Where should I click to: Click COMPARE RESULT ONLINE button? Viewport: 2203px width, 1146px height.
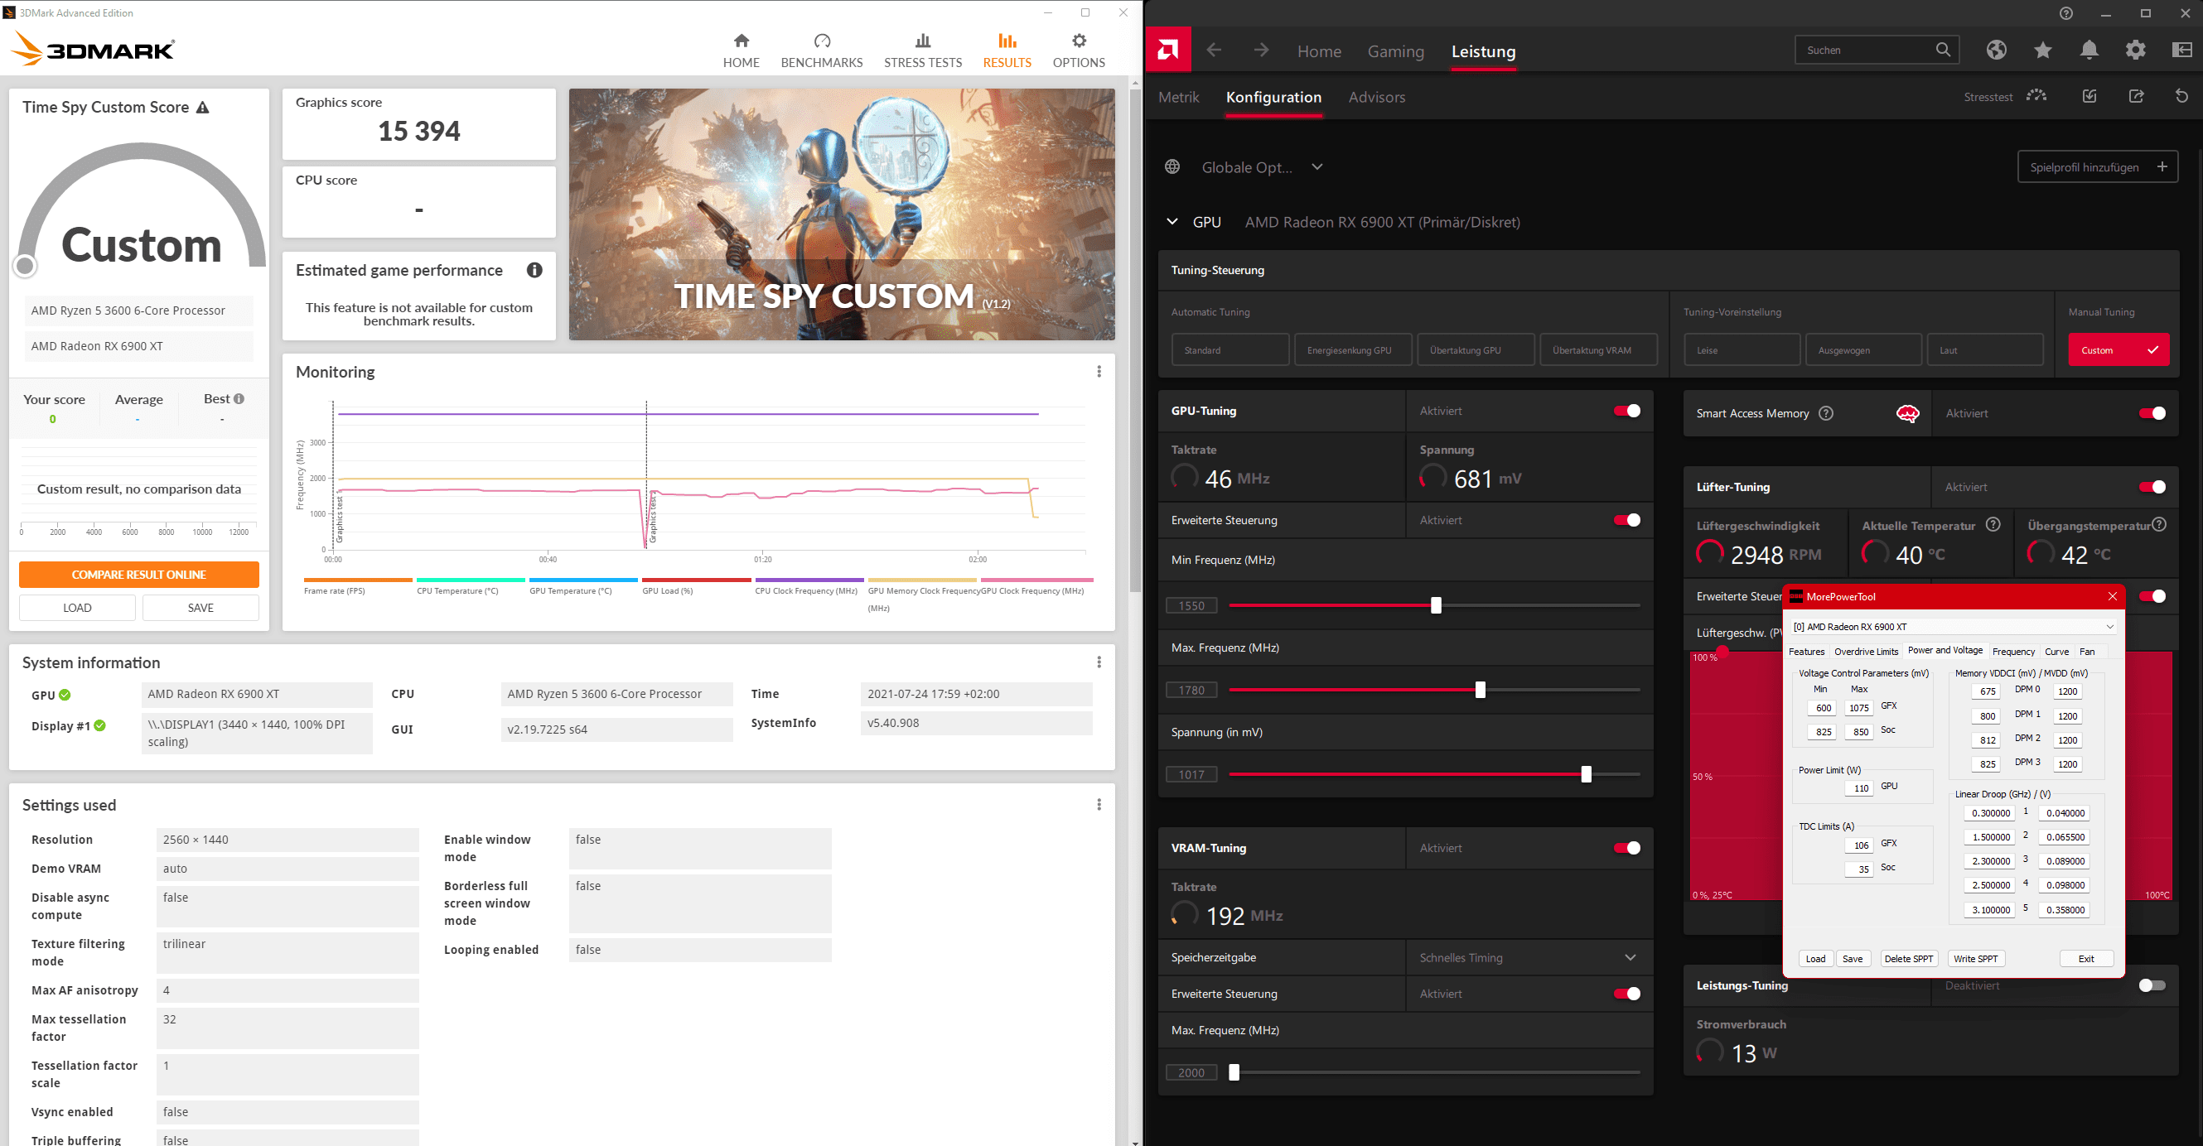tap(138, 575)
